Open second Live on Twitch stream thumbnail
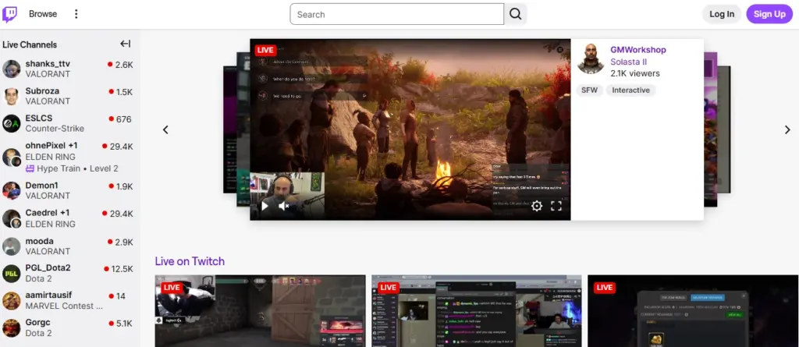799x347 pixels. click(477, 311)
